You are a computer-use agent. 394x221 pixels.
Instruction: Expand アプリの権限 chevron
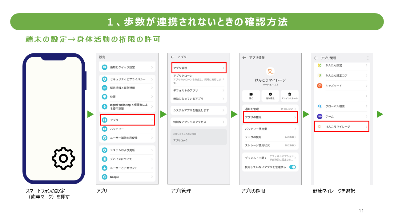coord(295,117)
